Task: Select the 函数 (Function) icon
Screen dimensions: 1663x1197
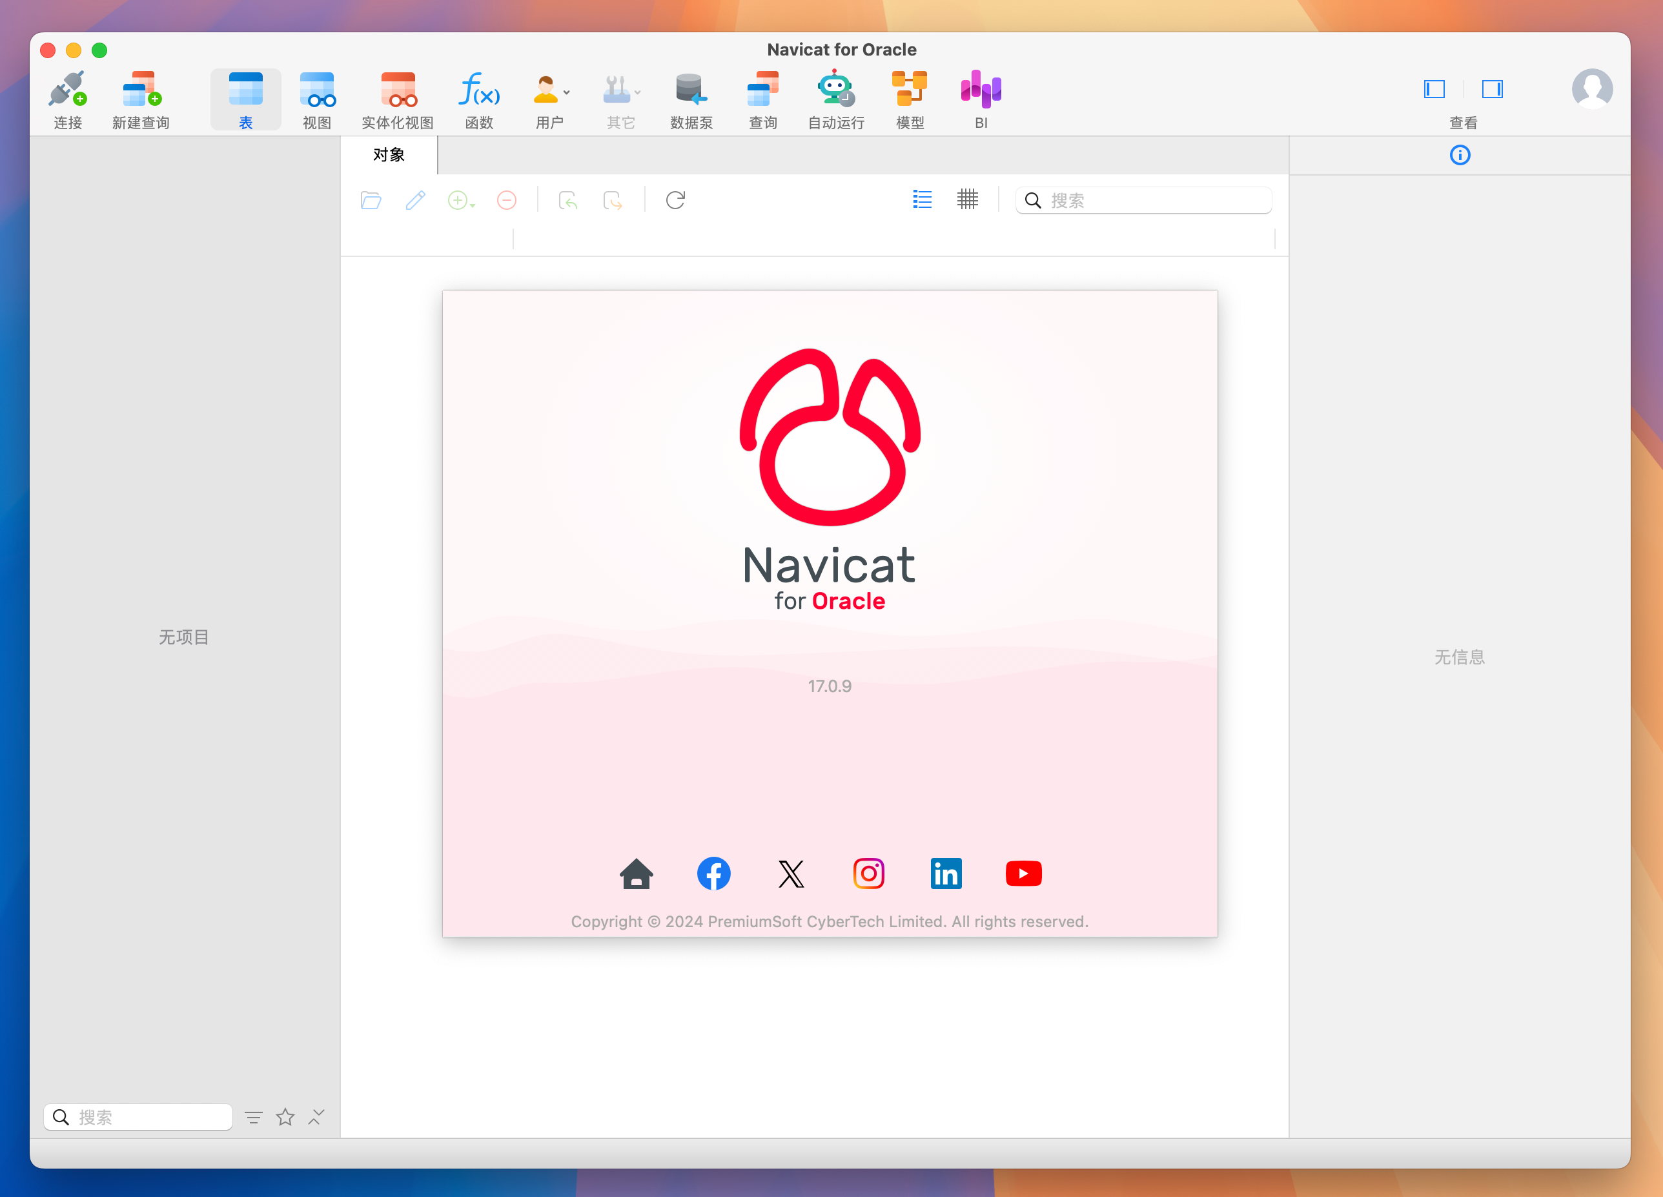Action: pos(479,99)
